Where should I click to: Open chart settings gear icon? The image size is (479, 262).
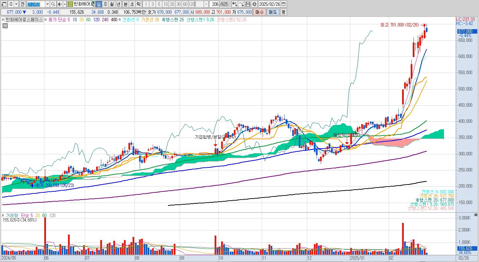(x=254, y=4)
